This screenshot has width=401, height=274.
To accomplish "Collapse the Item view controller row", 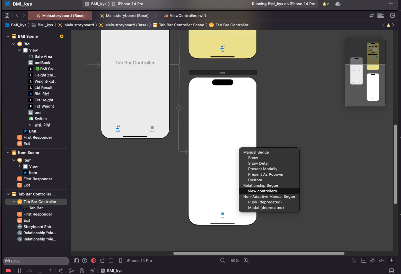I will pos(14,160).
